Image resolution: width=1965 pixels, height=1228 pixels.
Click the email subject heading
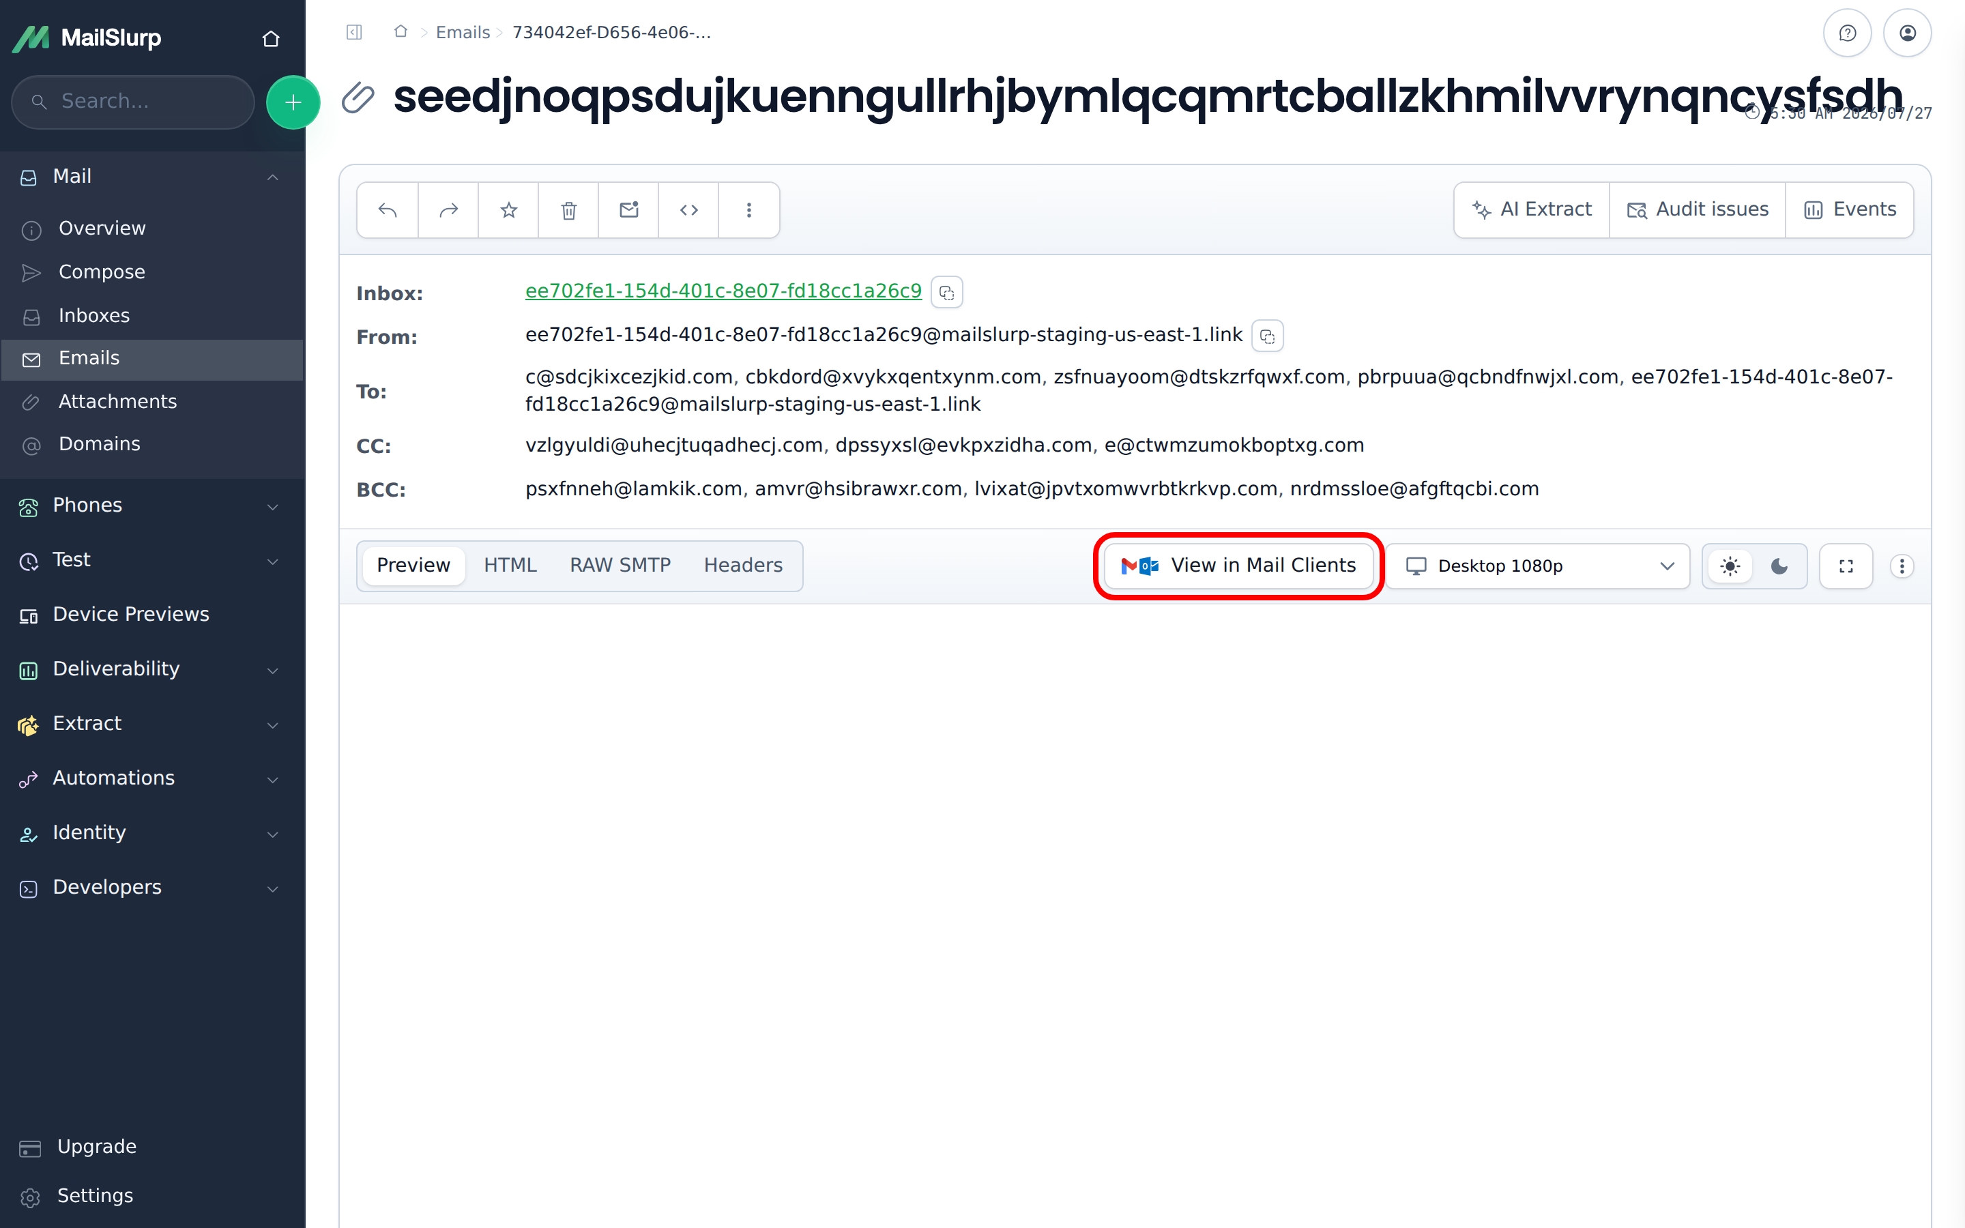[1148, 97]
